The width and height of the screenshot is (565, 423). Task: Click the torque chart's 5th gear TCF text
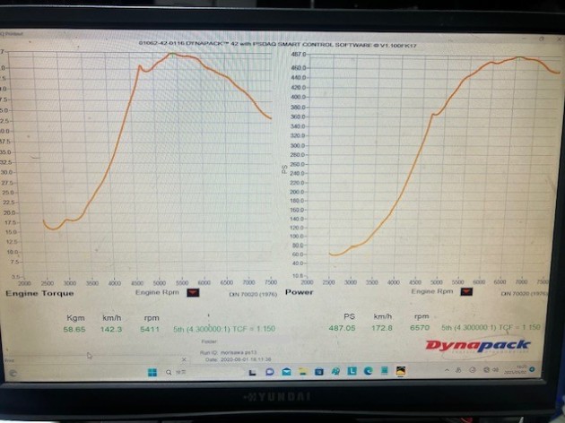[224, 329]
